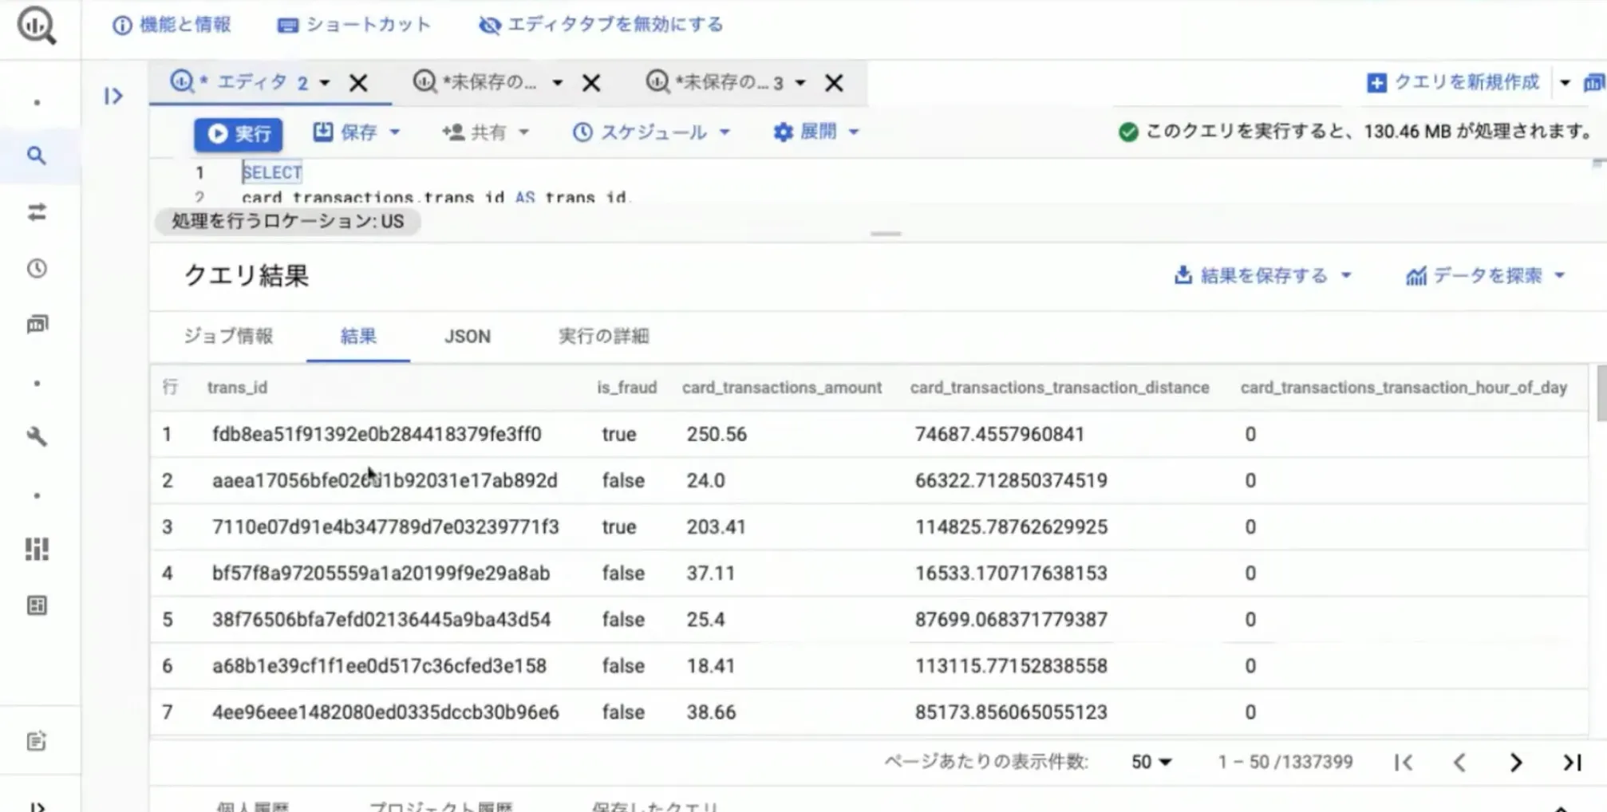
Task: Open 共有 share dropdown
Action: (x=485, y=132)
